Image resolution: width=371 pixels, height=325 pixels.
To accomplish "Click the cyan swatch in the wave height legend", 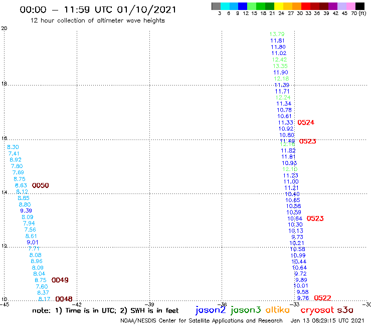I will pos(225,6).
